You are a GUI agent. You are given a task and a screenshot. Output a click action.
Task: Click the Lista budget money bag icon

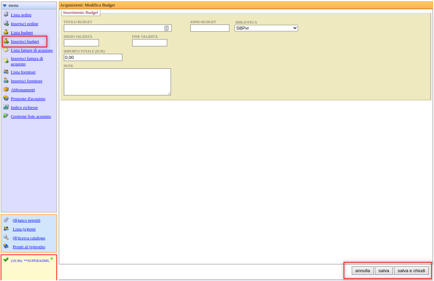(x=6, y=32)
